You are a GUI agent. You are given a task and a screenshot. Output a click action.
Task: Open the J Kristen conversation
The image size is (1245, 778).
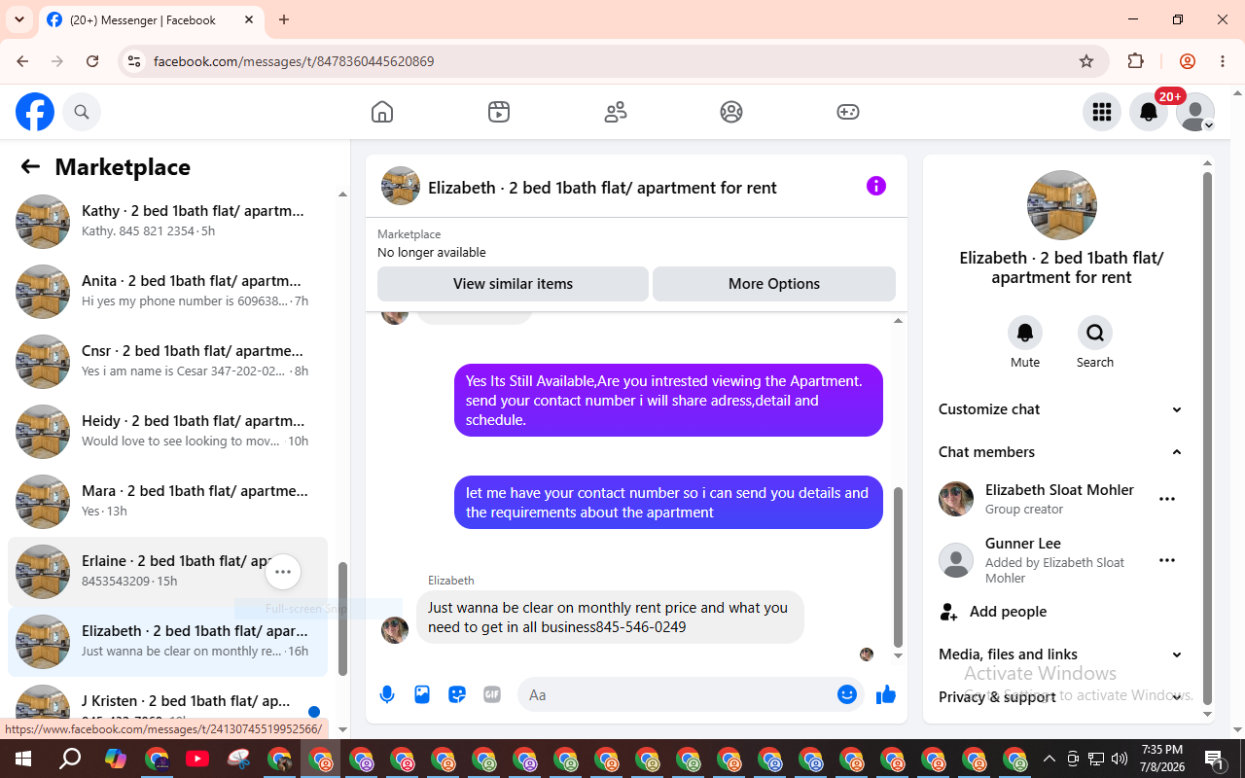[x=167, y=702]
